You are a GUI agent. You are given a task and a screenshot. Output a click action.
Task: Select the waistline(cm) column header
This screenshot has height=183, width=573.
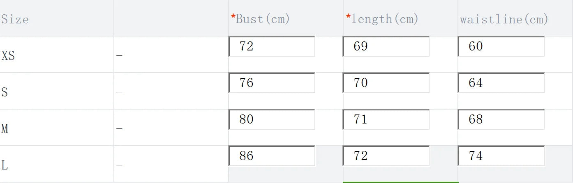[x=504, y=19]
